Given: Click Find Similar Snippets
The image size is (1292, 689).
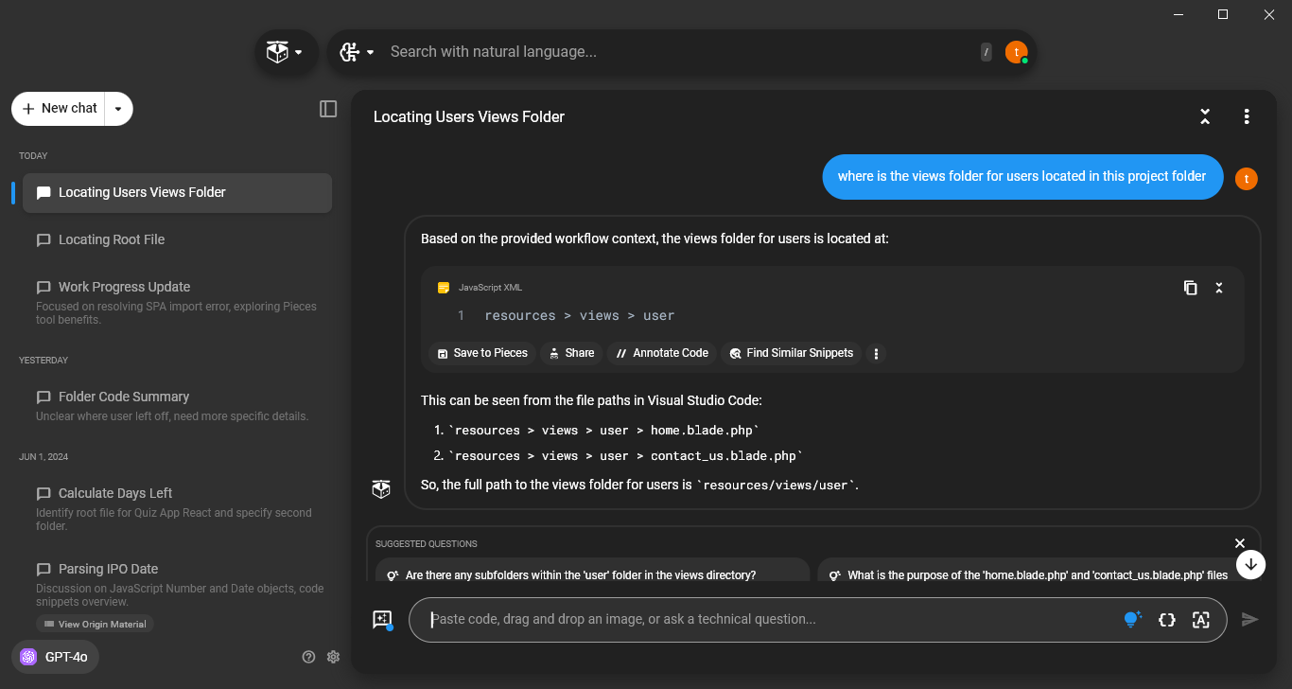Looking at the screenshot, I should tap(791, 353).
